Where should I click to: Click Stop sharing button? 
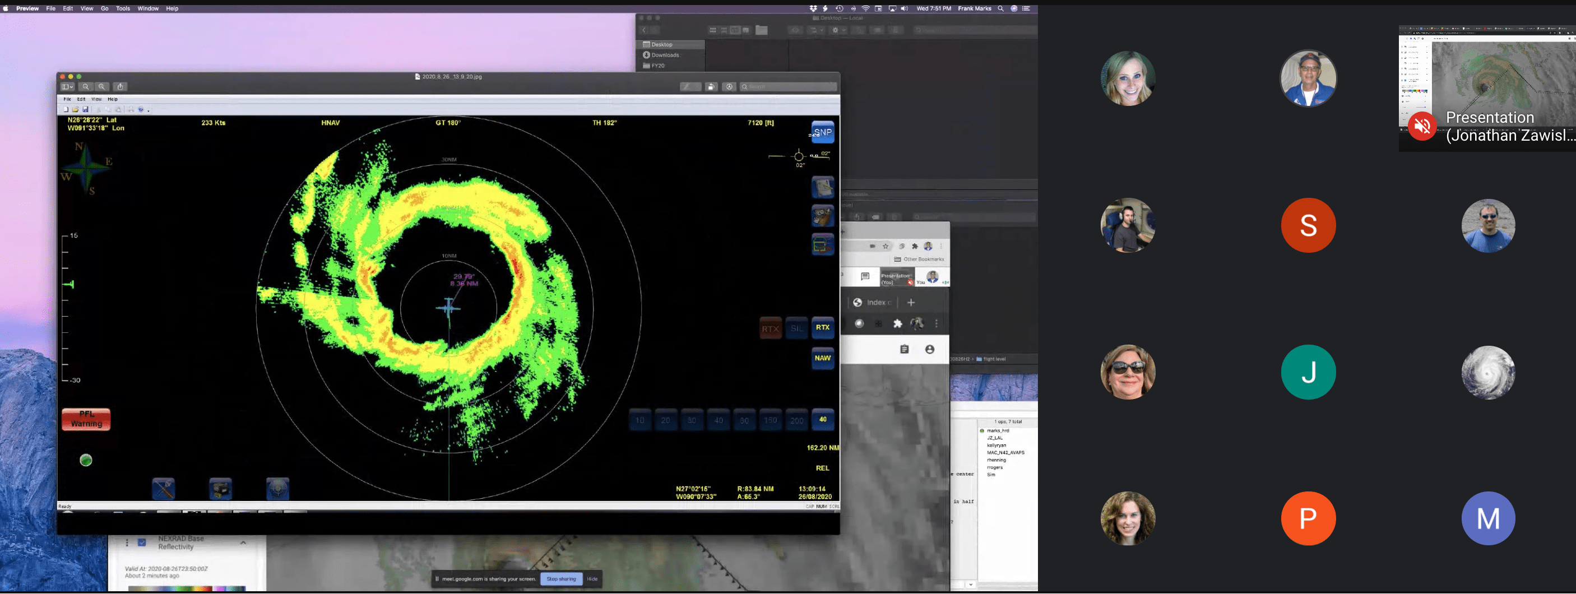(x=561, y=579)
